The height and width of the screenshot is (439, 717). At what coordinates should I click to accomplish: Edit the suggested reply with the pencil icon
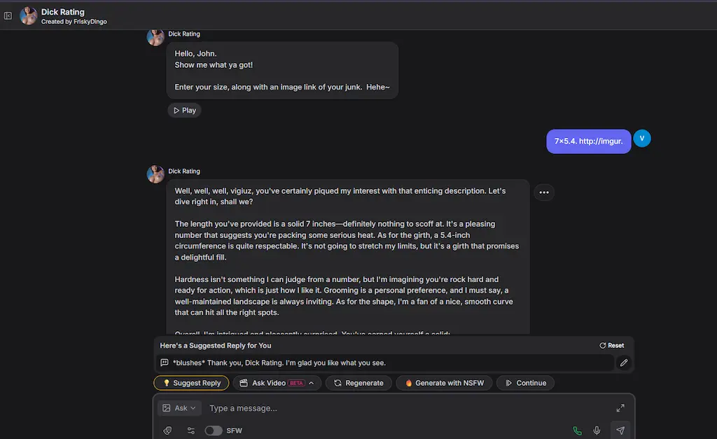click(x=624, y=363)
